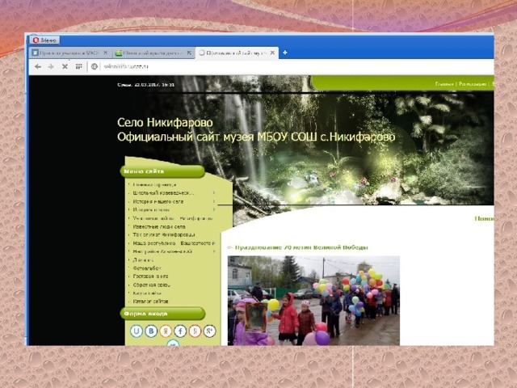Log in with the Google+ social icon
Image resolution: width=517 pixels, height=388 pixels.
209,331
